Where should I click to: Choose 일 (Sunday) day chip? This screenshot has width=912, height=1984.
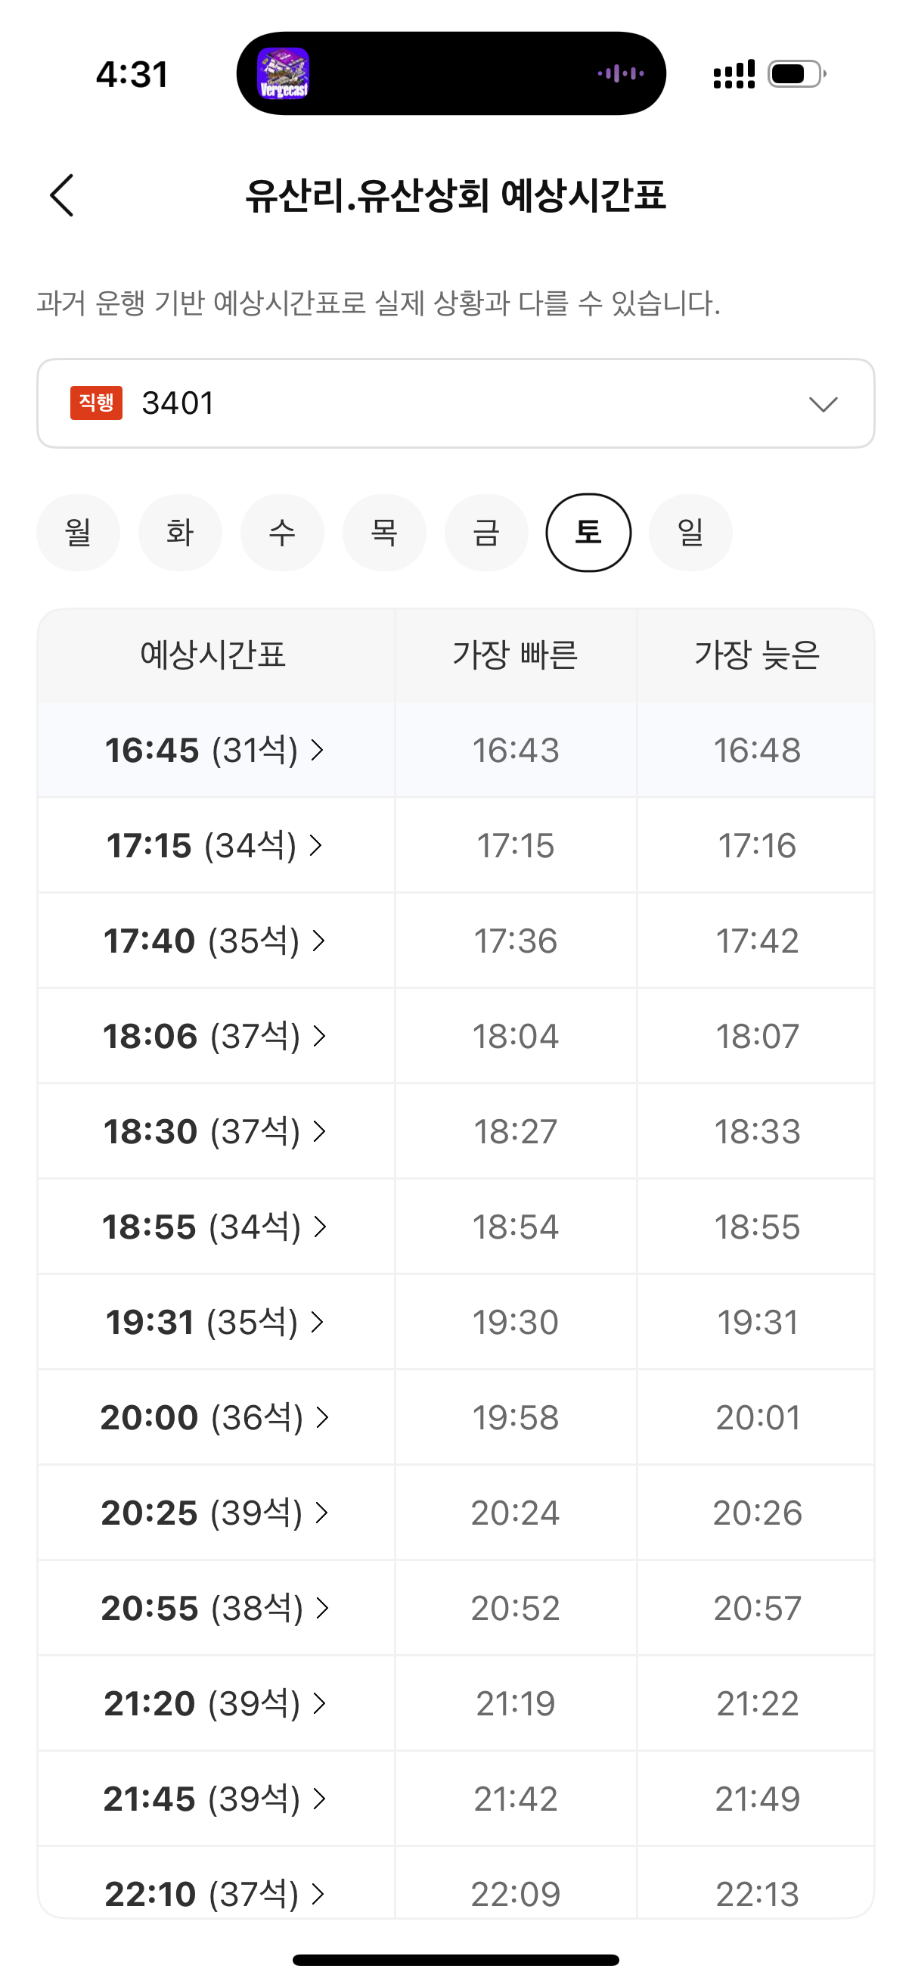point(690,532)
